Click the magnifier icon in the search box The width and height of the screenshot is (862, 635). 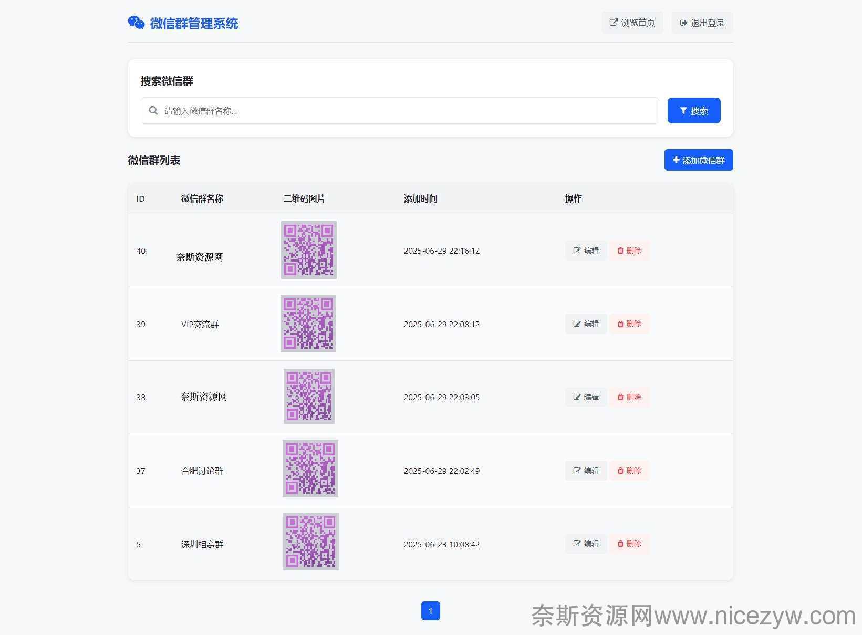[x=153, y=111]
